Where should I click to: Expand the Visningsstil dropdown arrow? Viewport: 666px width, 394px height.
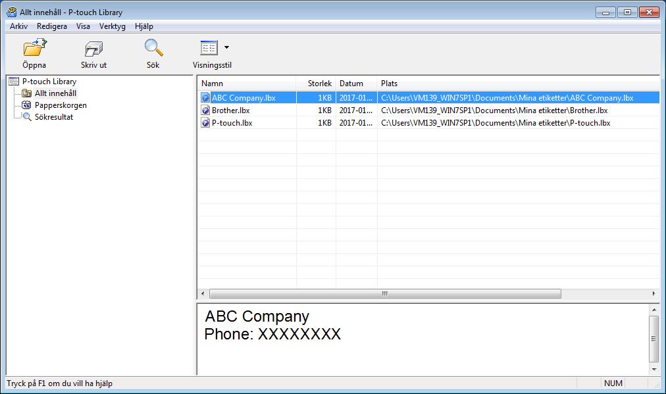227,47
